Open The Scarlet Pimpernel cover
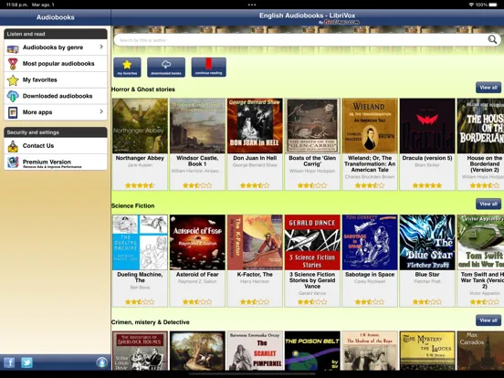The image size is (504, 378). click(255, 351)
